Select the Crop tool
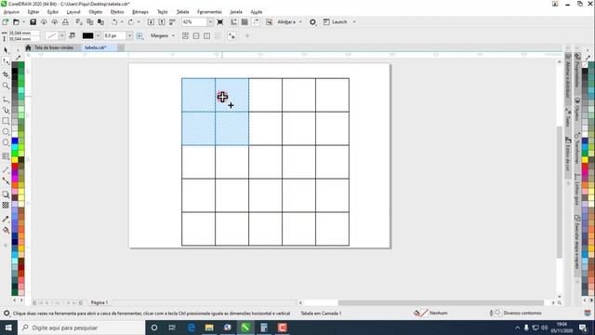The image size is (595, 335). pyautogui.click(x=6, y=74)
